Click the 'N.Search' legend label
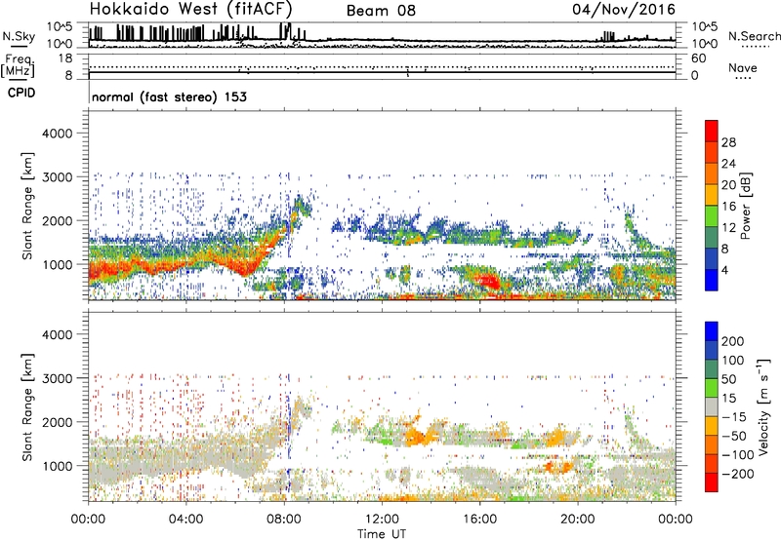781x540 pixels. coord(754,36)
